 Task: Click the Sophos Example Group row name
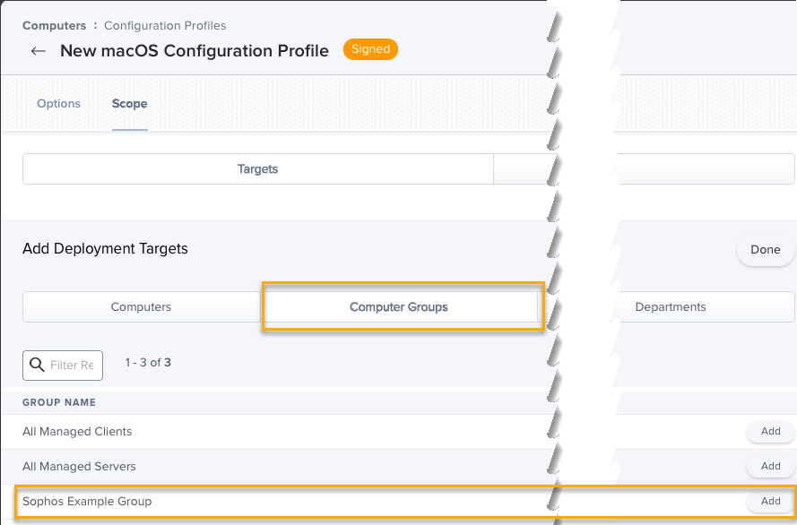pos(87,502)
